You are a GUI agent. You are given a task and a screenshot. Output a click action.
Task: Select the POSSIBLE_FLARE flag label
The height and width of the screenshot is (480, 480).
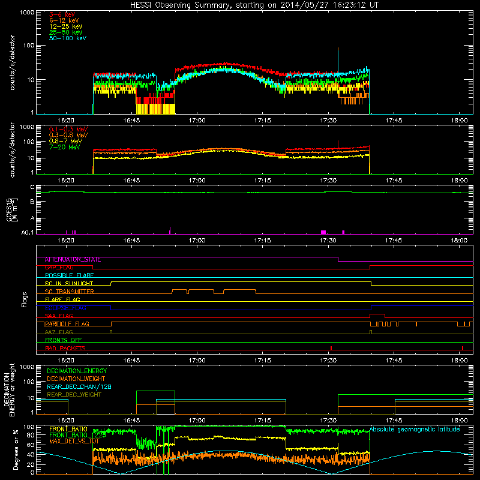(x=69, y=275)
